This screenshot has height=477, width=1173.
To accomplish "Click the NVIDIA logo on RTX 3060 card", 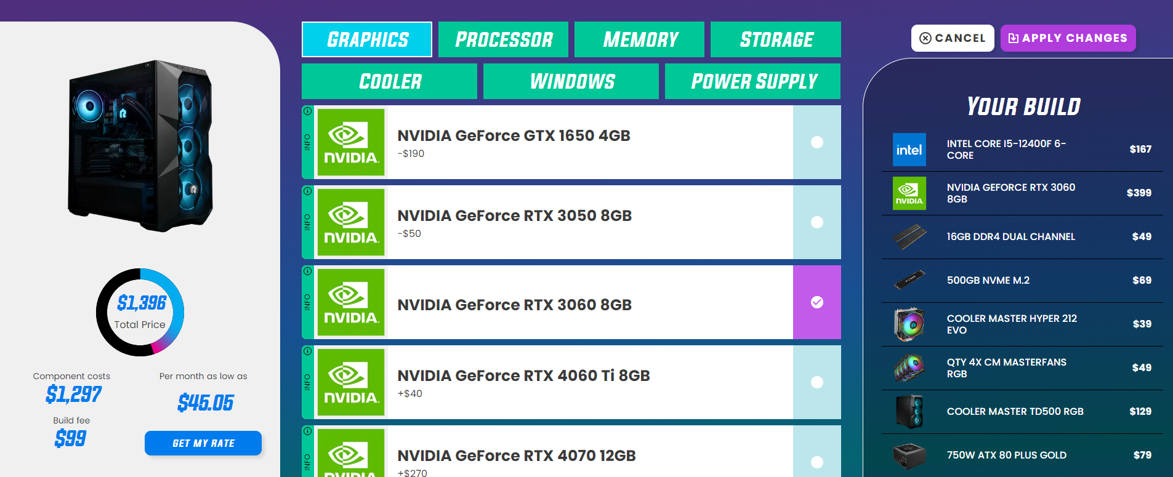I will coord(350,303).
